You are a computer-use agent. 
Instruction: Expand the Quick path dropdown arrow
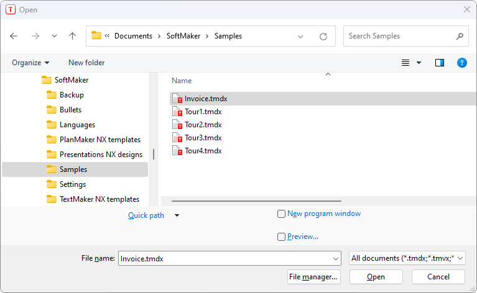(x=177, y=215)
